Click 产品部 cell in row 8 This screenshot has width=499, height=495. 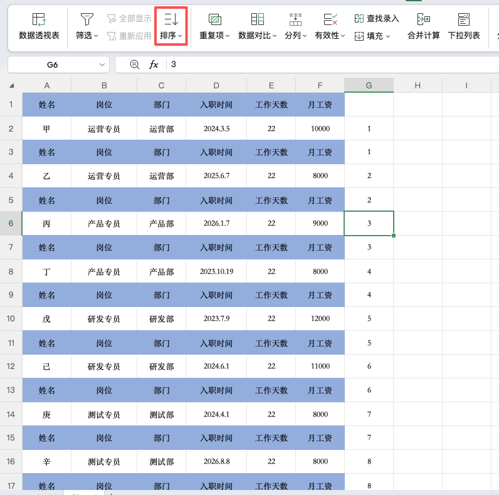(x=161, y=271)
